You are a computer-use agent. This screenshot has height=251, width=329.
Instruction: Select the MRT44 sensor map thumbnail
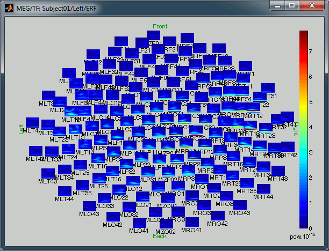263,189
